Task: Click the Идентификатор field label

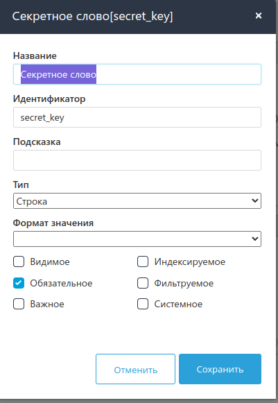Action: 49,99
